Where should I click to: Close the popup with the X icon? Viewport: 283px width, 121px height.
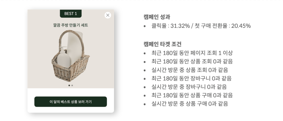[x=108, y=15]
